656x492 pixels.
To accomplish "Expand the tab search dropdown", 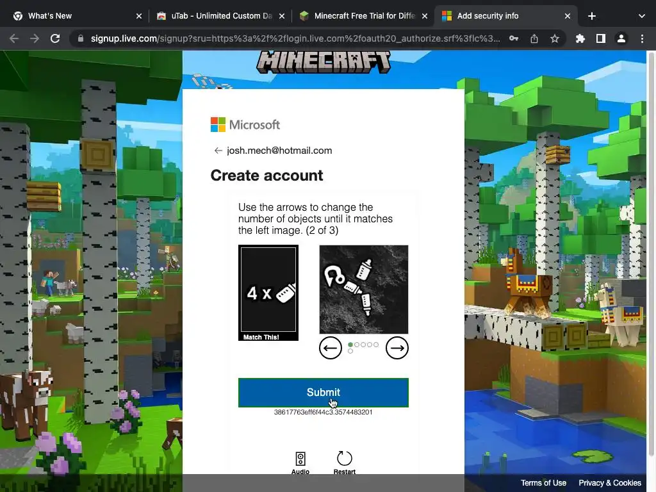I will pyautogui.click(x=642, y=16).
